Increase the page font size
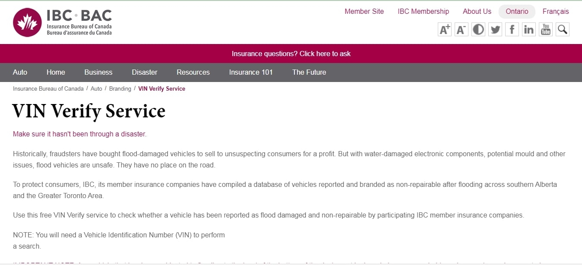Image resolution: width=582 pixels, height=265 pixels. [445, 29]
